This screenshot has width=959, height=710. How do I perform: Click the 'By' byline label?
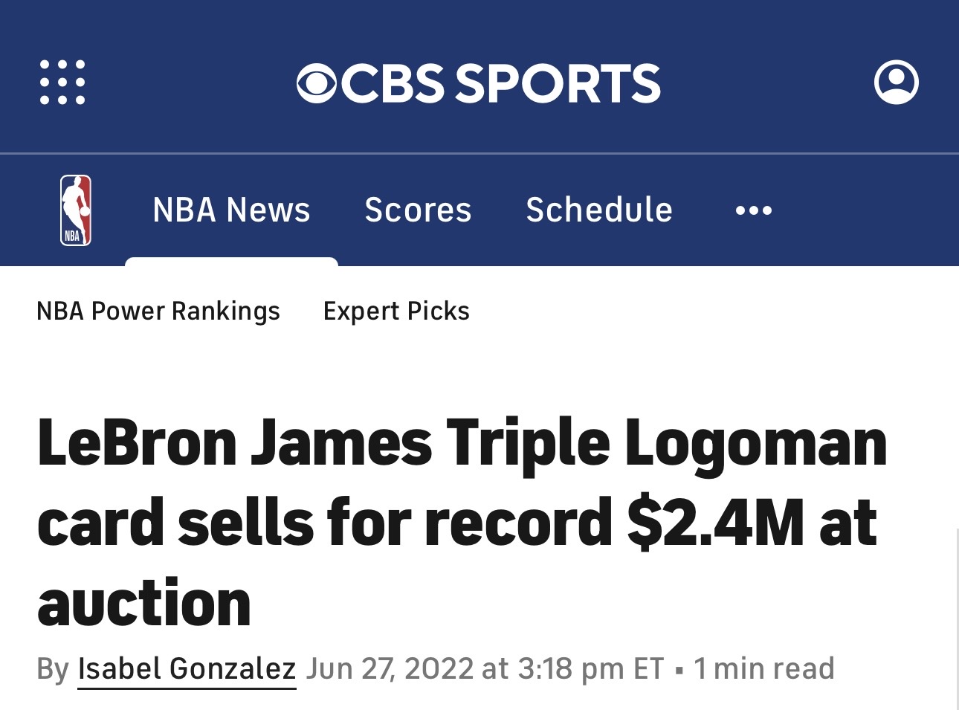pyautogui.click(x=53, y=668)
